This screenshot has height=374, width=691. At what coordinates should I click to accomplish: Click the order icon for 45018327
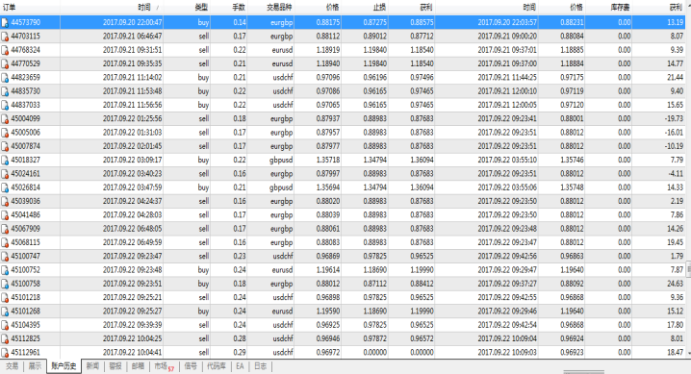[5, 161]
